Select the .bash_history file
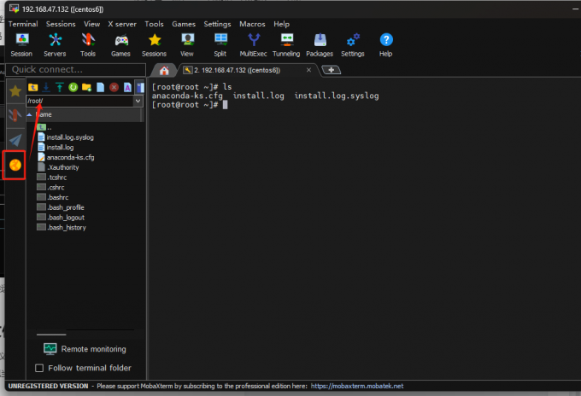 [x=62, y=227]
